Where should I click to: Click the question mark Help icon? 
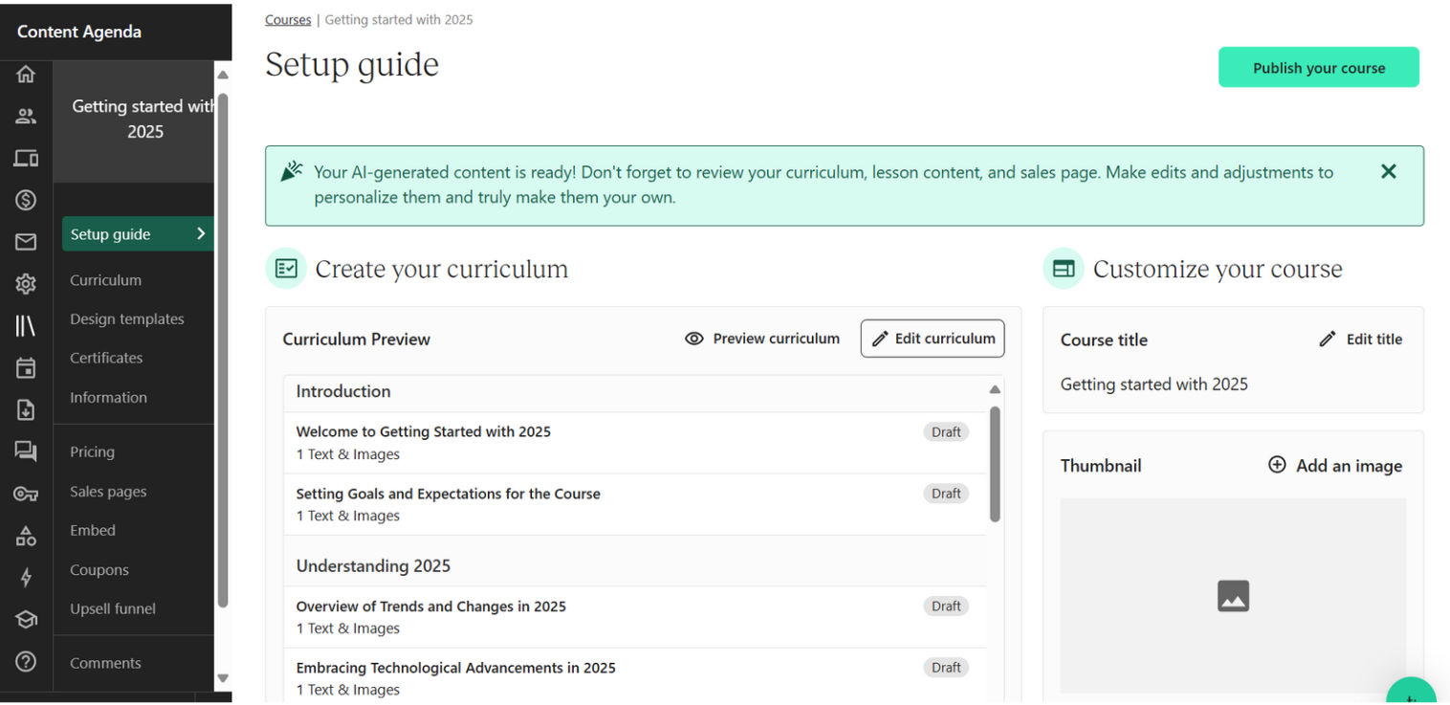(x=26, y=661)
